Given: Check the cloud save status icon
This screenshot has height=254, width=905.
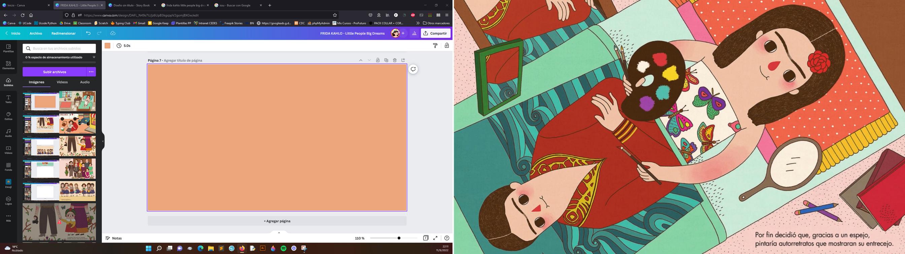Looking at the screenshot, I should (x=113, y=33).
